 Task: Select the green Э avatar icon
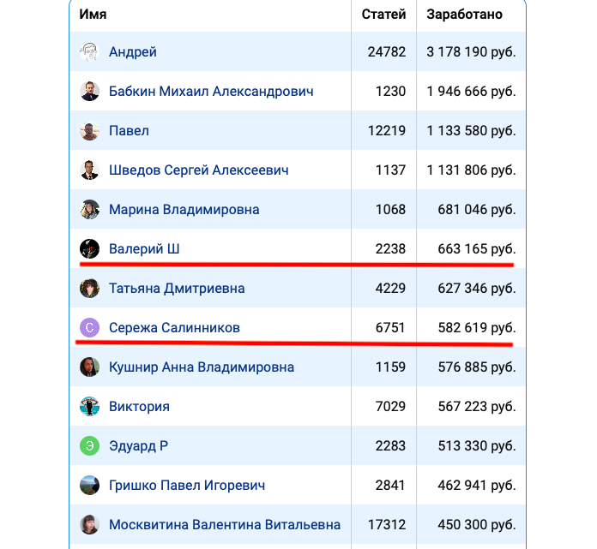[x=89, y=445]
